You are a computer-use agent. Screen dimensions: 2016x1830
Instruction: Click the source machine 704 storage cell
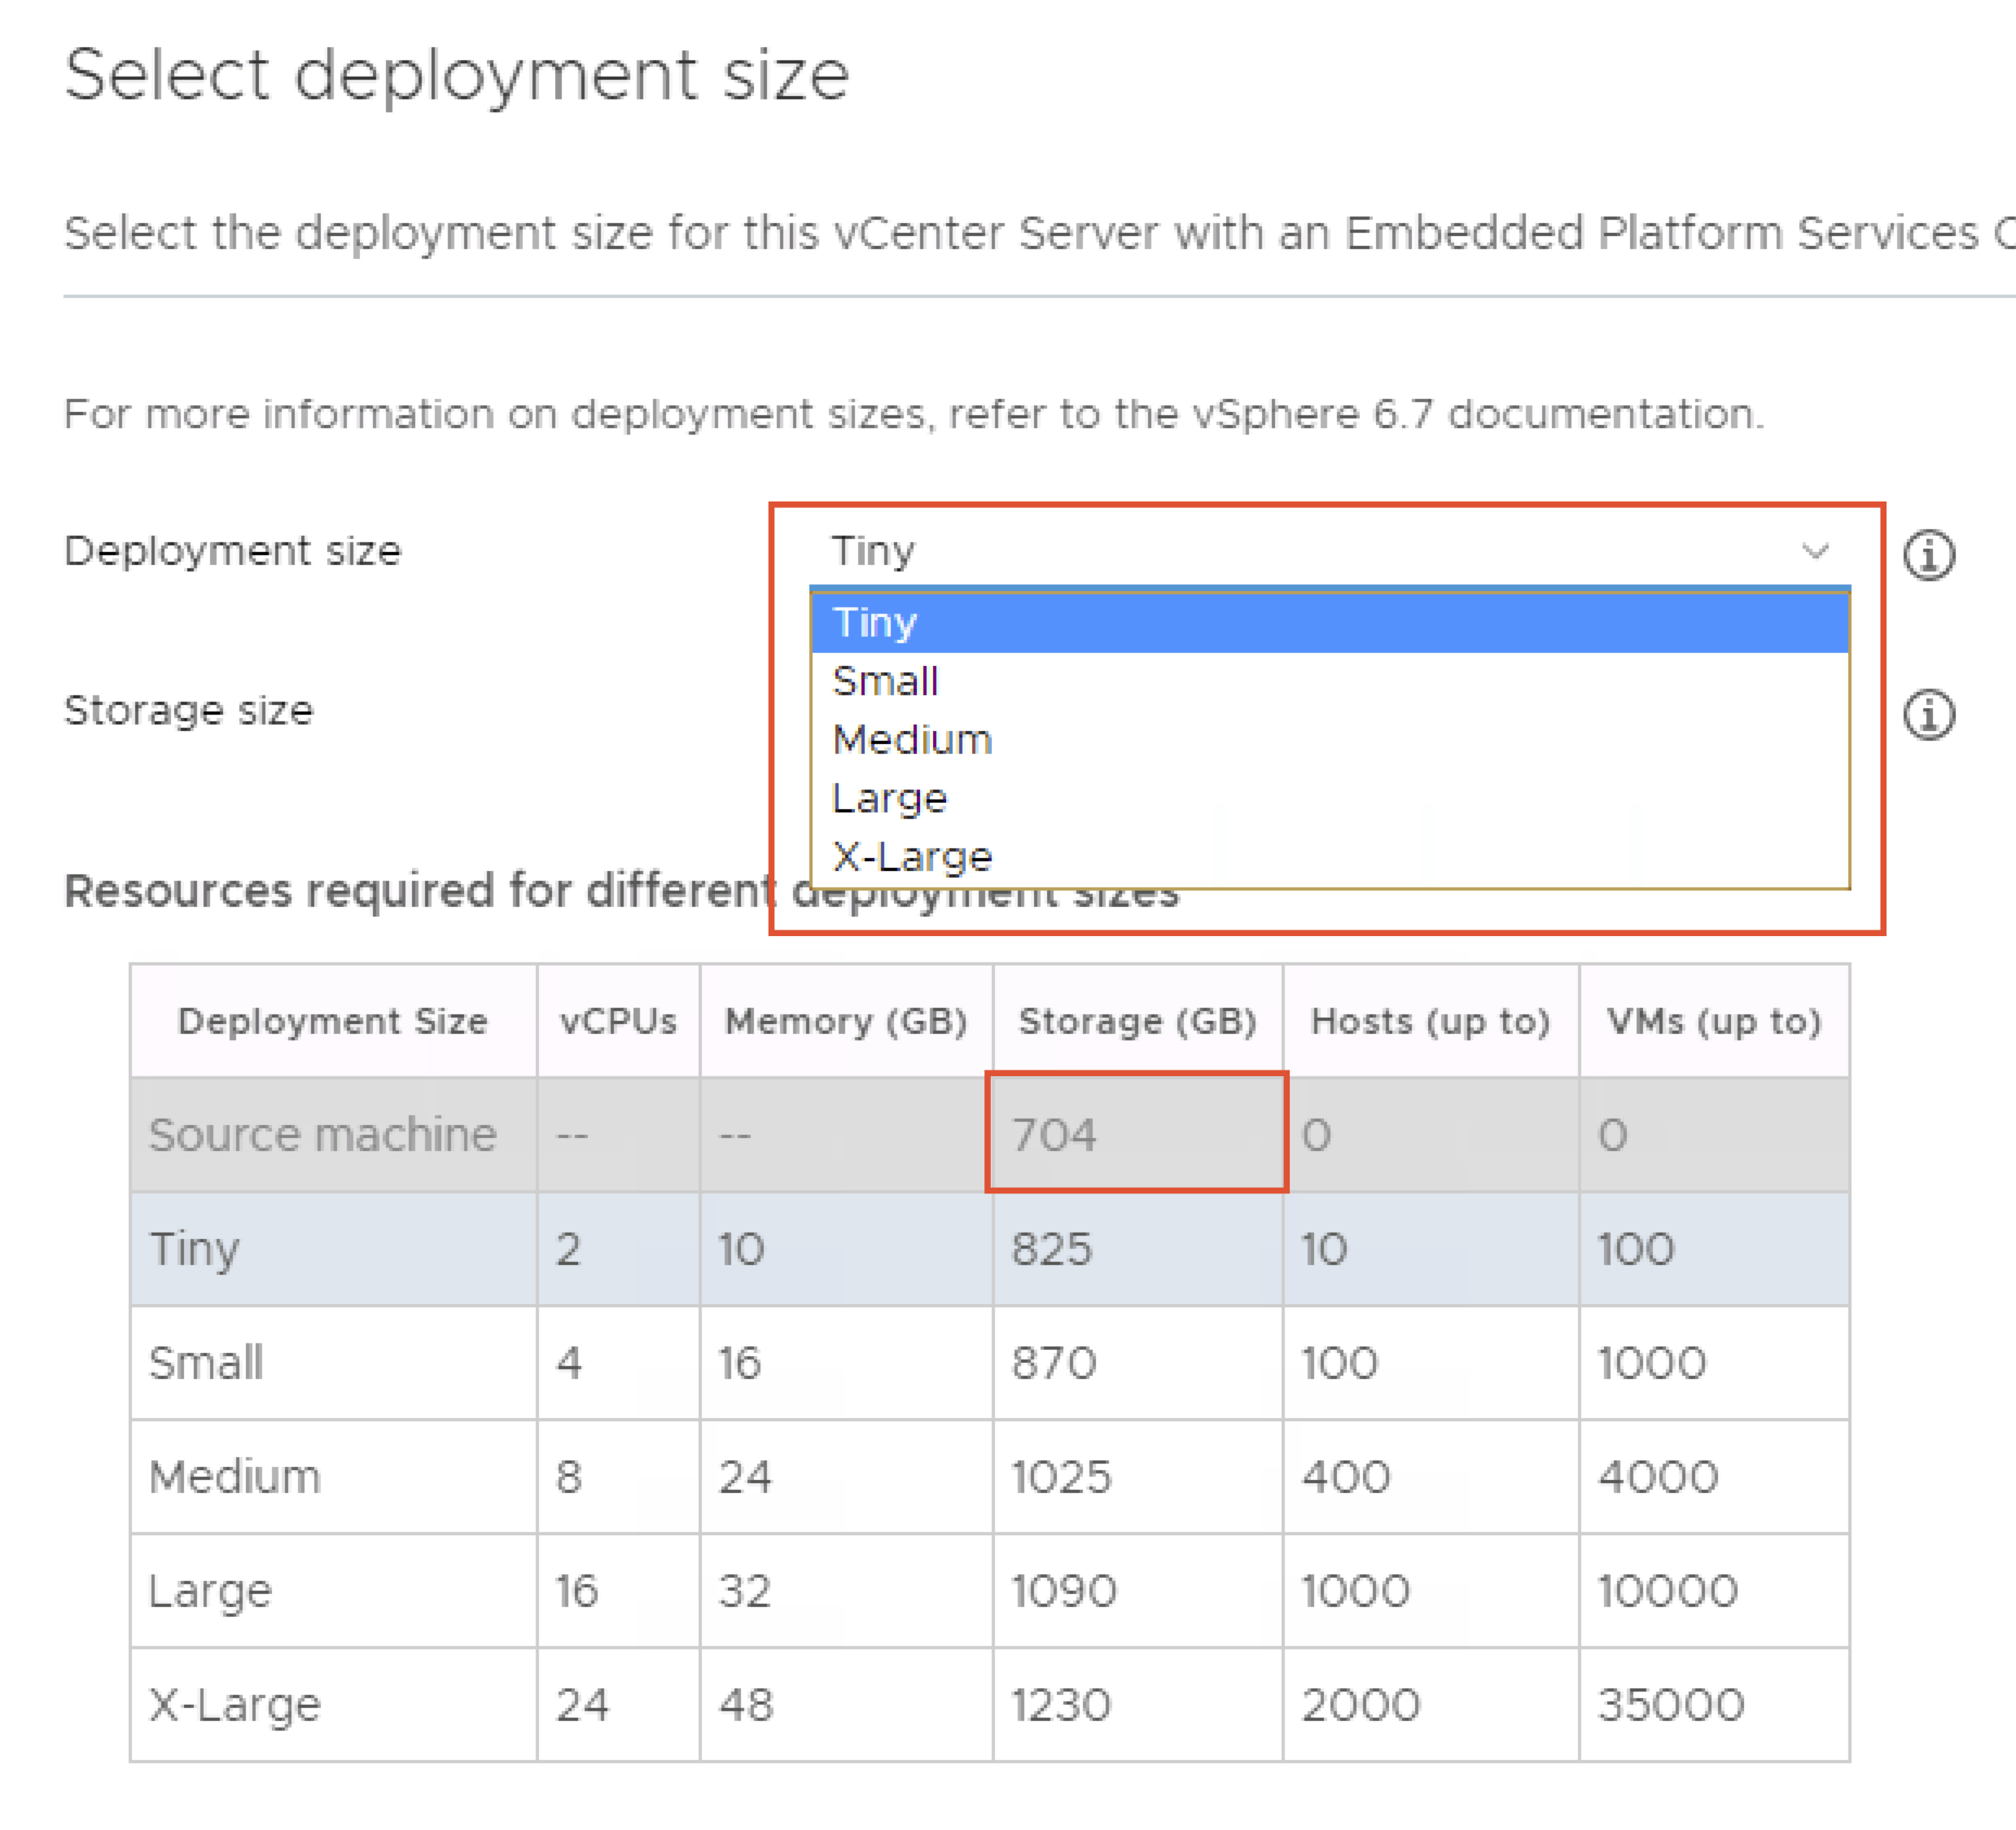[x=1136, y=1134]
